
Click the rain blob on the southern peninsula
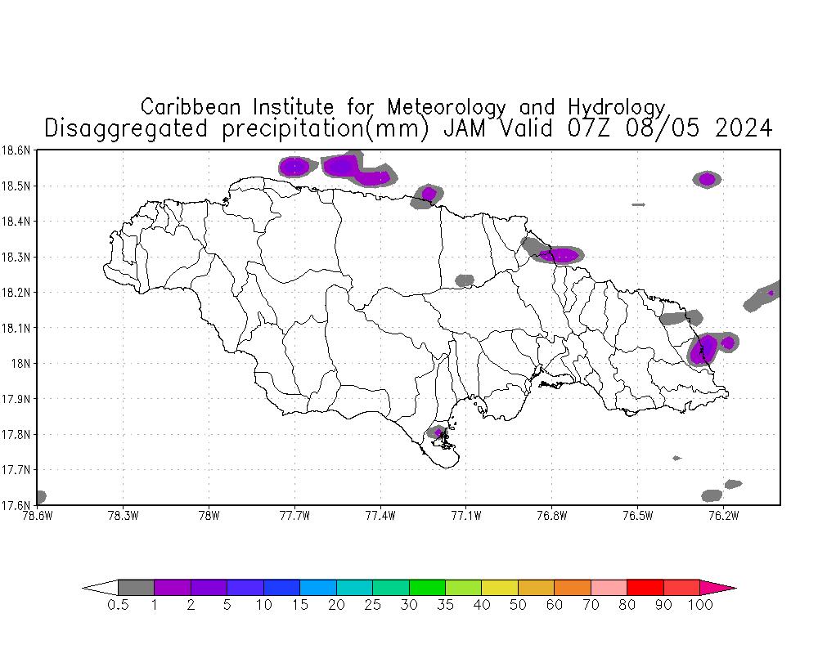[437, 432]
